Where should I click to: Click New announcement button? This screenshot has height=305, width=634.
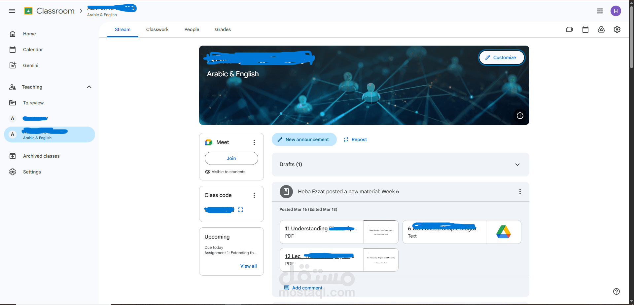[304, 139]
